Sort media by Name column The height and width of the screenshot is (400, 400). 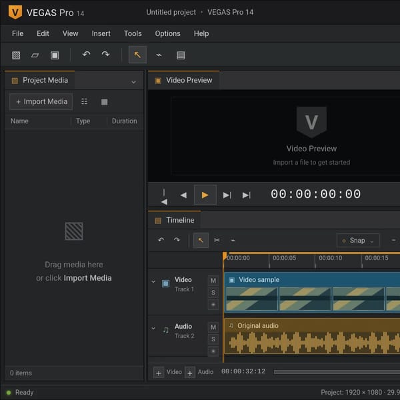(19, 121)
